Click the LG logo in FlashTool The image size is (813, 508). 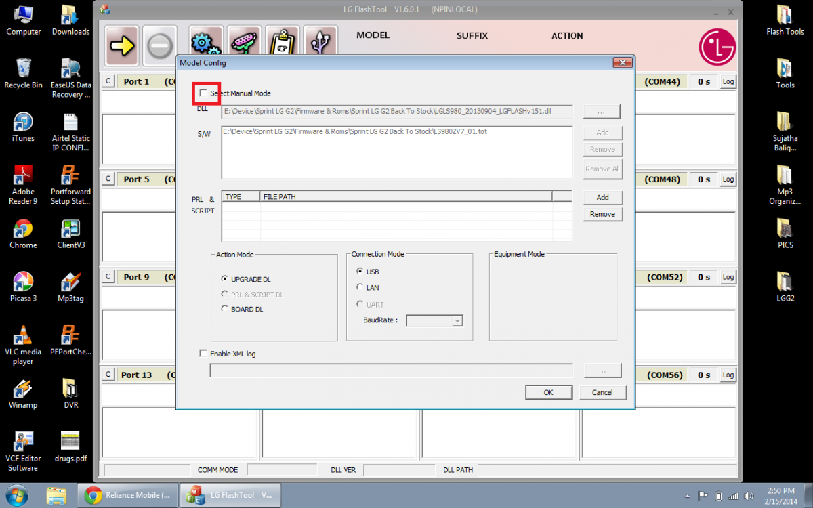tap(717, 46)
